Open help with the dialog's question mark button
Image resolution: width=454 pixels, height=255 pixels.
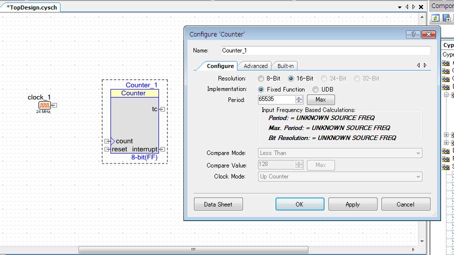413,34
